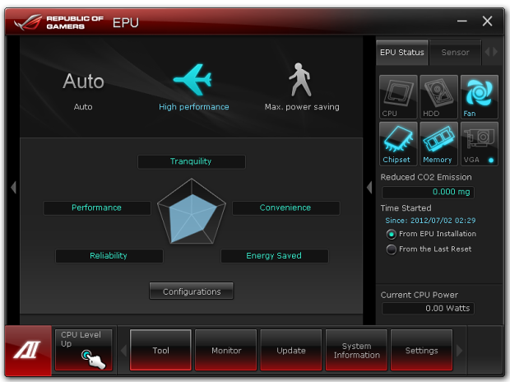
Task: Click the HDD status icon
Action: click(438, 96)
